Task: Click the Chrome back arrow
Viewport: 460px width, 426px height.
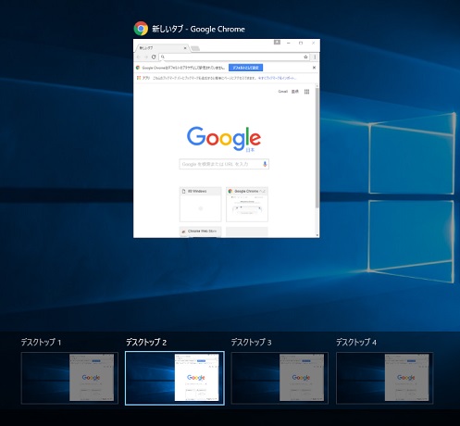Action: 138,56
